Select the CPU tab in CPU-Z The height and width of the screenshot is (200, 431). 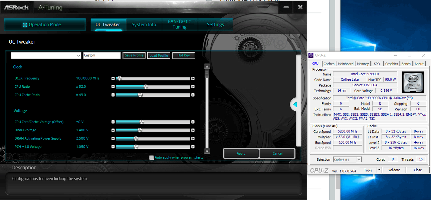(315, 64)
